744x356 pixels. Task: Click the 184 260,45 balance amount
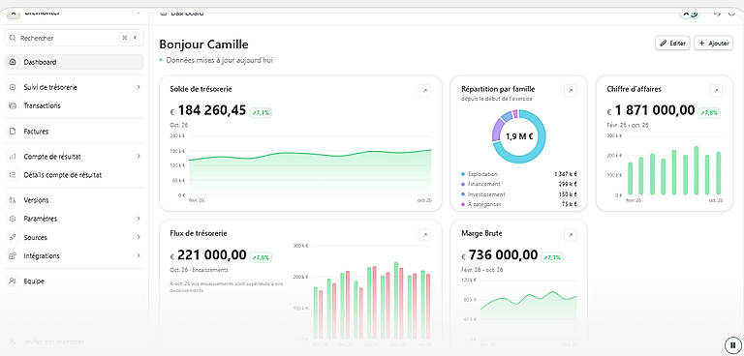[x=211, y=111]
